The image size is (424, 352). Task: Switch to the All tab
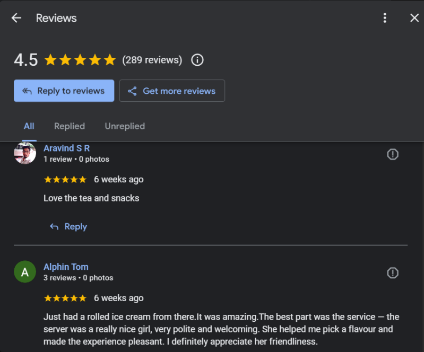click(x=29, y=126)
